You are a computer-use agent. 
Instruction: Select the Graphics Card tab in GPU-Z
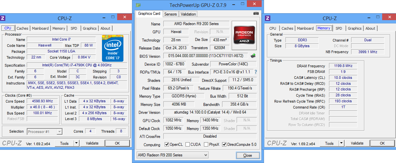click(149, 14)
